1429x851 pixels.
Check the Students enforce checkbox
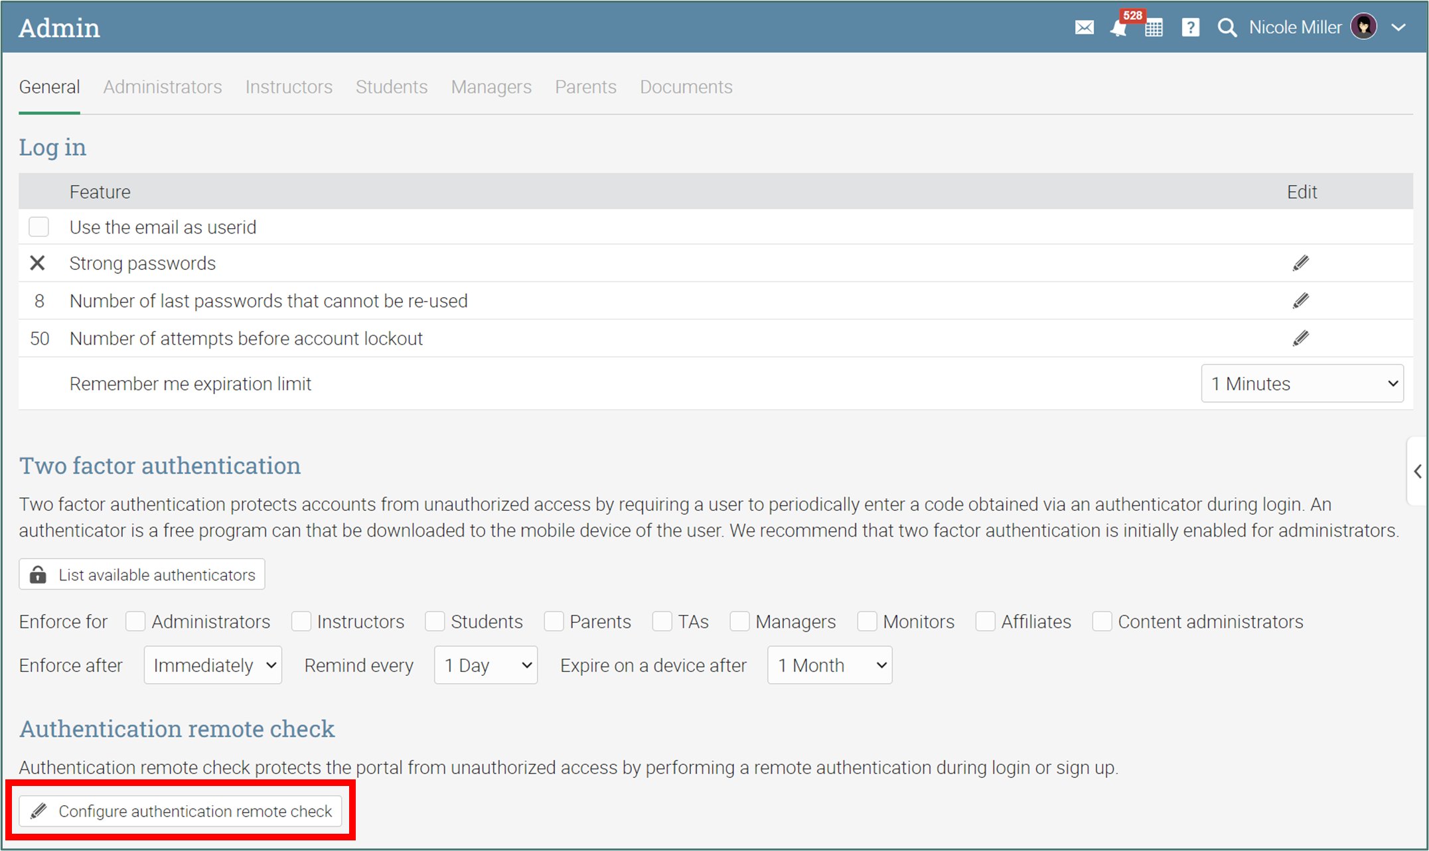pos(435,622)
